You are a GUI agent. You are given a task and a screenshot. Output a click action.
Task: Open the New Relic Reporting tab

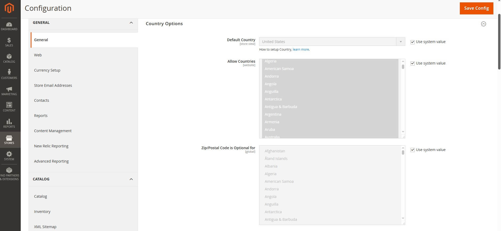point(84,146)
